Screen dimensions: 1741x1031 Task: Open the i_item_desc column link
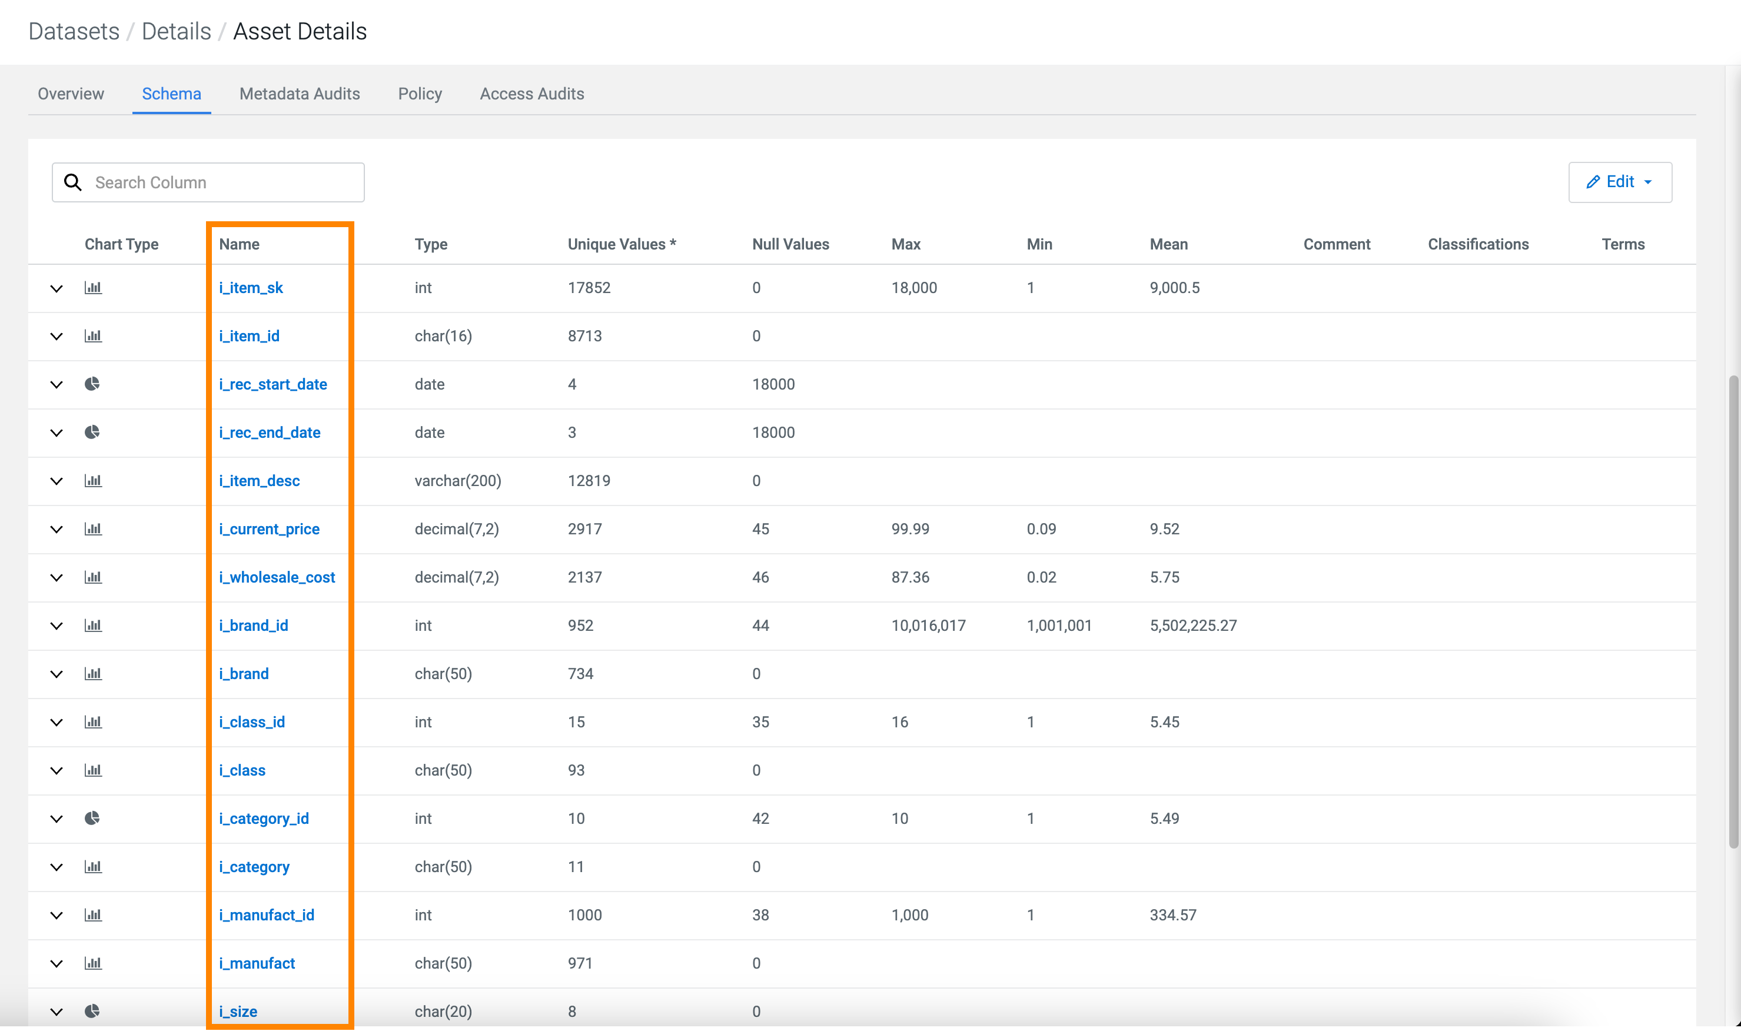click(259, 481)
